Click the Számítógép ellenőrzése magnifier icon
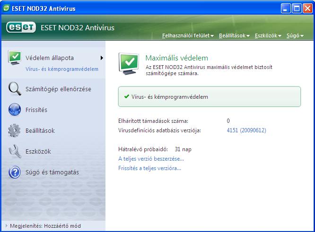Viewport: 315px width, 232px height. point(15,89)
